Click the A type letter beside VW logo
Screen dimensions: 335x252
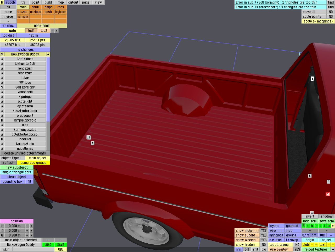pos(2,83)
